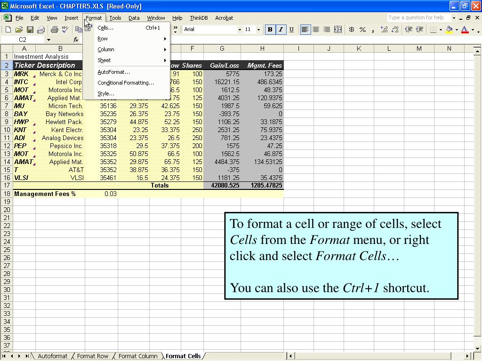482x361 pixels.
Task: Click the New workbook icon
Action: tap(8, 30)
